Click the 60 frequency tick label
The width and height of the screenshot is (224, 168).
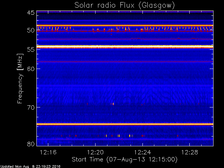(31, 69)
